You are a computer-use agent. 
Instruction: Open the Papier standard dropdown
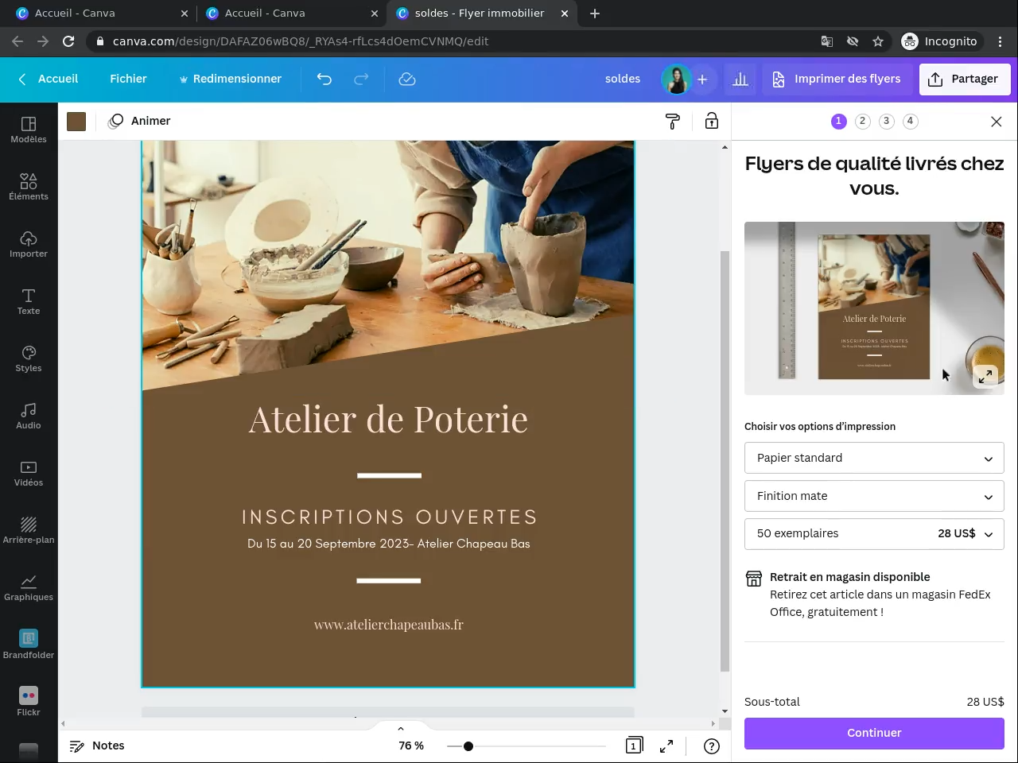(874, 458)
